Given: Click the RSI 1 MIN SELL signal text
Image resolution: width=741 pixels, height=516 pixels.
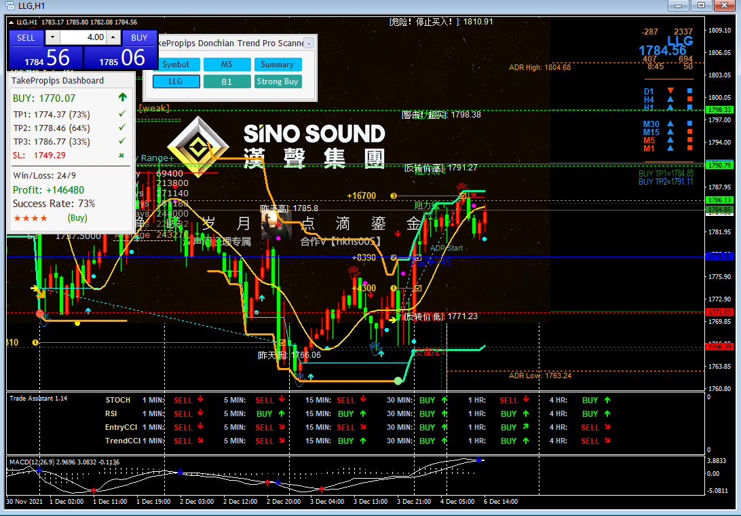Looking at the screenshot, I should tap(183, 414).
